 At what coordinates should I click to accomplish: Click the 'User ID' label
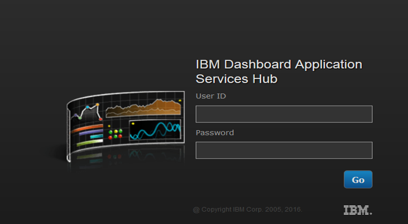[211, 96]
